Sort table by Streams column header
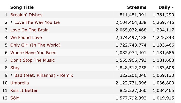The width and height of the screenshot is (181, 103). click(x=137, y=7)
